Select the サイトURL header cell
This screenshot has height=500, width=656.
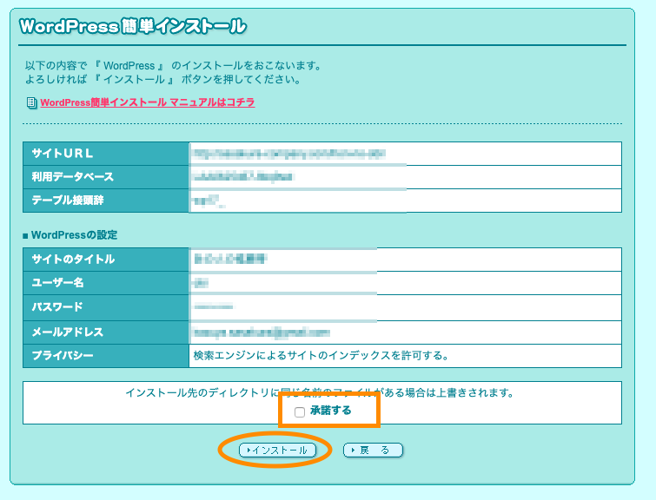click(106, 154)
